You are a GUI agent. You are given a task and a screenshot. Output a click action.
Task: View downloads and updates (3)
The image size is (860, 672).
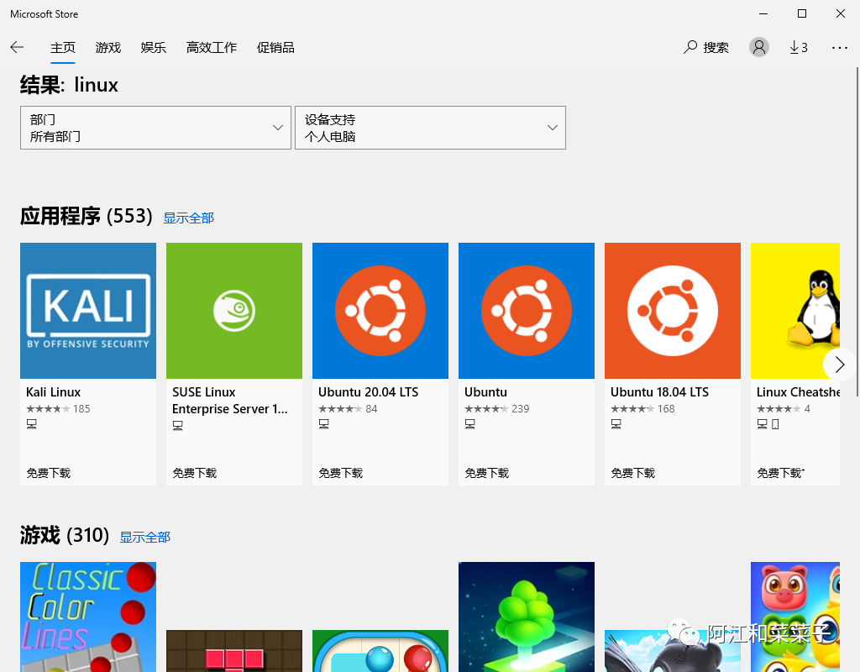tap(799, 47)
